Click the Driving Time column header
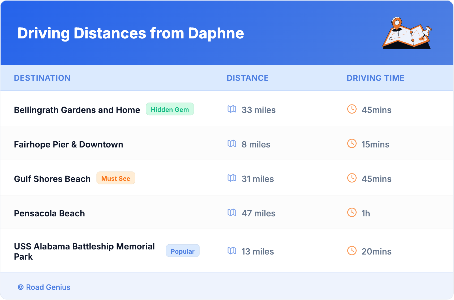The height and width of the screenshot is (300, 454). (375, 78)
